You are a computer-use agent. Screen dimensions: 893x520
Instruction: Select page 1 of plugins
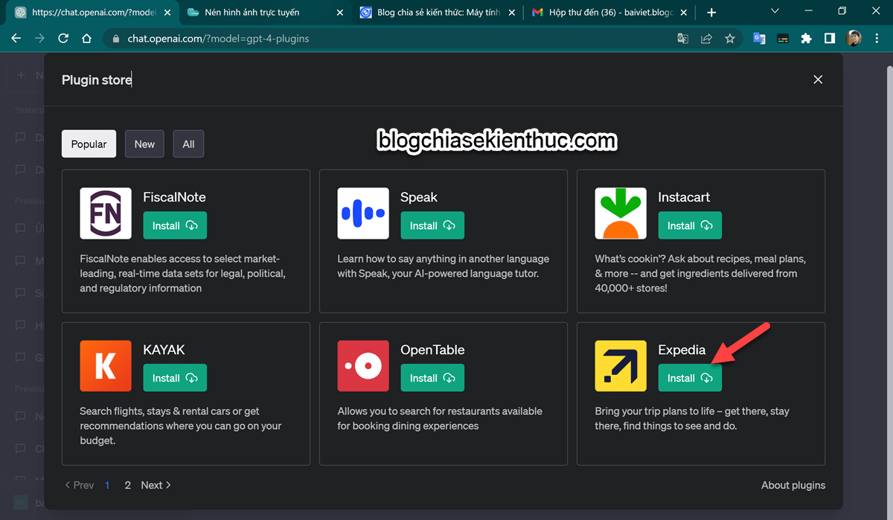[107, 485]
